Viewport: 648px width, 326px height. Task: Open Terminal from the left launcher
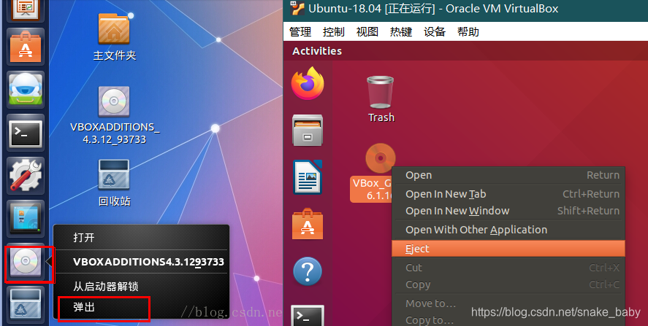point(26,133)
